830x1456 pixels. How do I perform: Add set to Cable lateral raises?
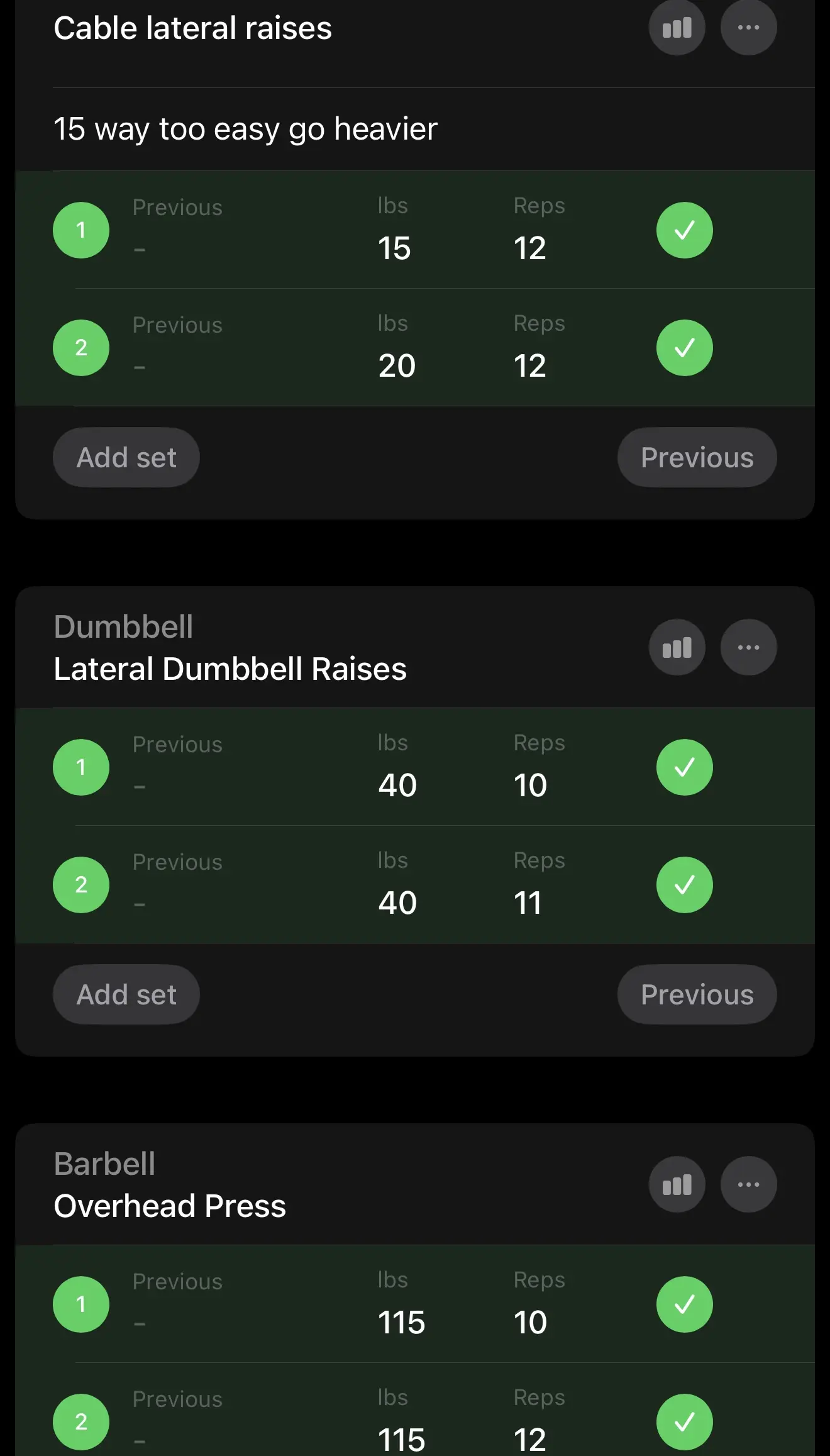point(126,457)
